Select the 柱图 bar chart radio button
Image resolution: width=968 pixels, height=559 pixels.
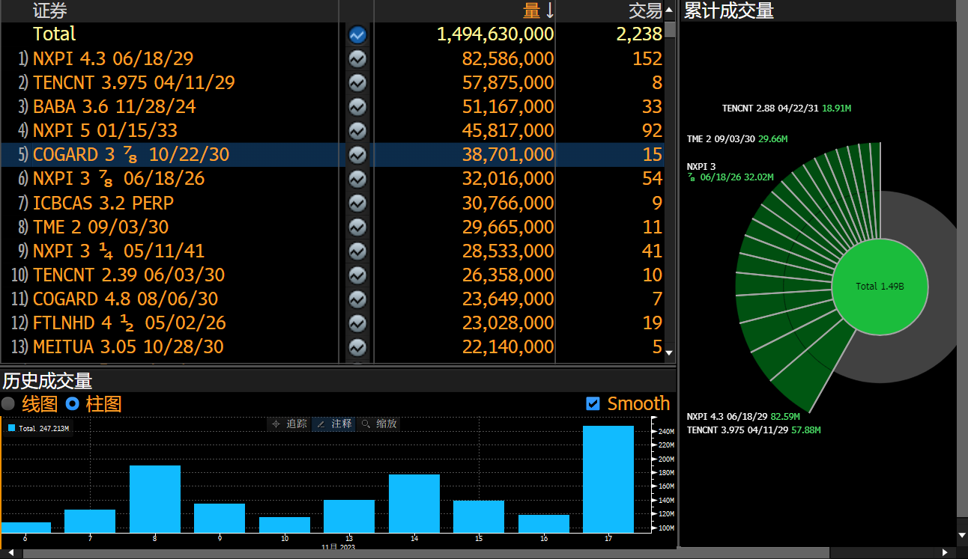pos(73,404)
